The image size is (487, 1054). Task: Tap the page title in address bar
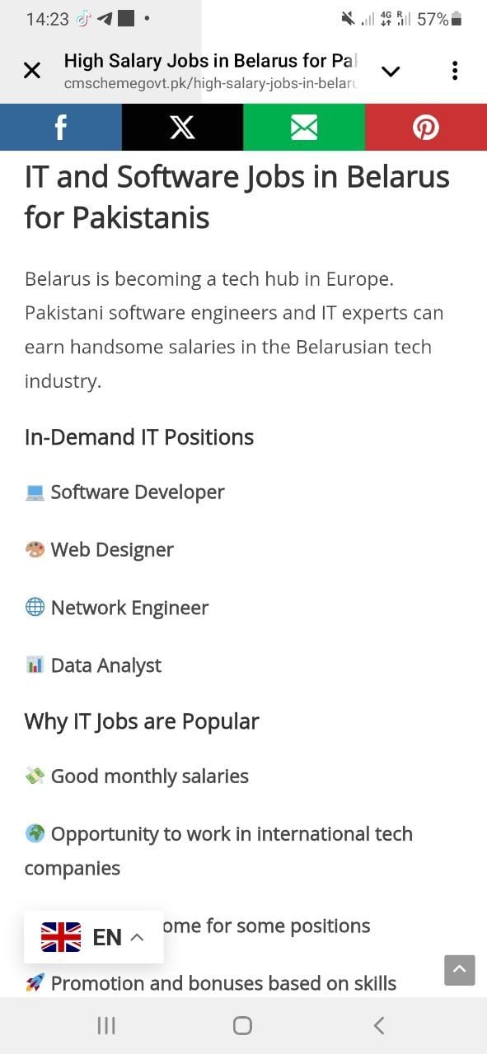pyautogui.click(x=210, y=61)
